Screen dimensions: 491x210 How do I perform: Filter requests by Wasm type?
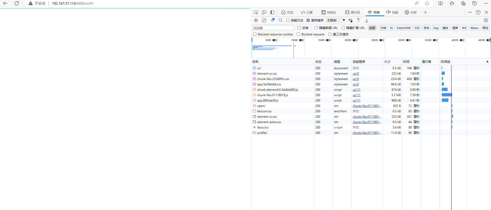point(475,28)
